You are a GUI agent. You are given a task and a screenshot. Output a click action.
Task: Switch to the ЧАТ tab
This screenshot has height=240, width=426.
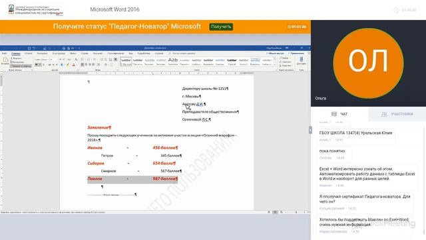(x=339, y=114)
